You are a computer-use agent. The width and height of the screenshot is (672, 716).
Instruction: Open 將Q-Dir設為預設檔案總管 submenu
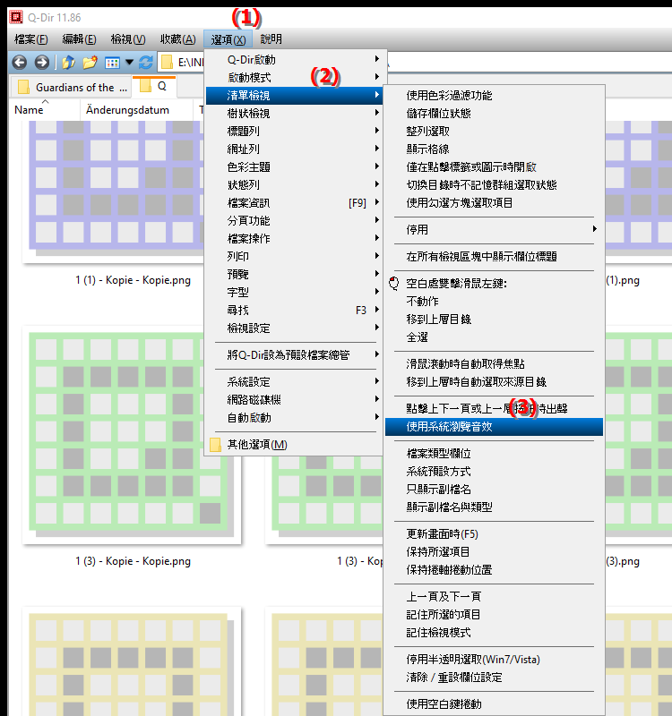coord(294,354)
